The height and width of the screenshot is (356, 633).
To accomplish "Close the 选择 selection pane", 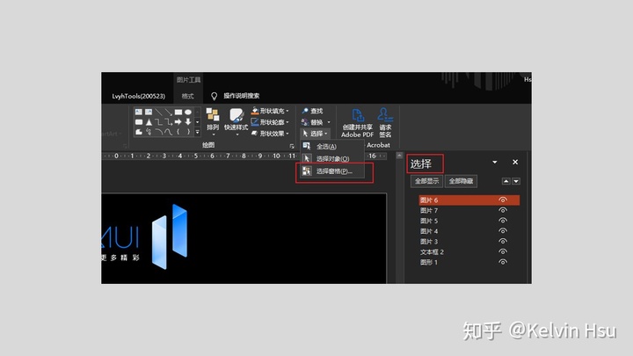I will coord(515,163).
